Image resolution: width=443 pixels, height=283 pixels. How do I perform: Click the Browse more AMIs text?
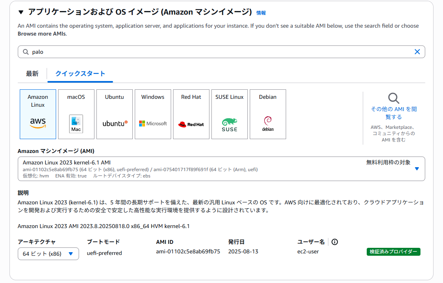pyautogui.click(x=42, y=34)
